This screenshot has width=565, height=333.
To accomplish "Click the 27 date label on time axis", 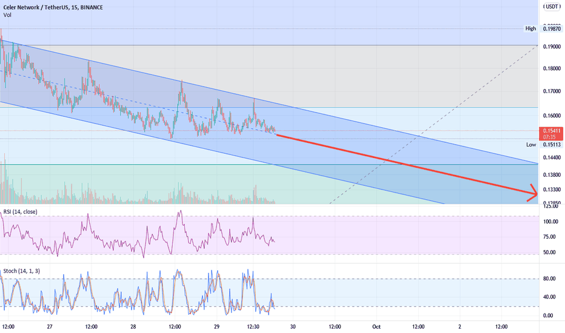I will click(50, 327).
